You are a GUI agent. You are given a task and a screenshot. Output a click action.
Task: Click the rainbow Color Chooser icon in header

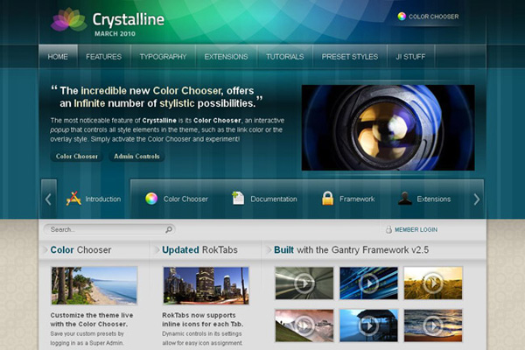pos(402,17)
